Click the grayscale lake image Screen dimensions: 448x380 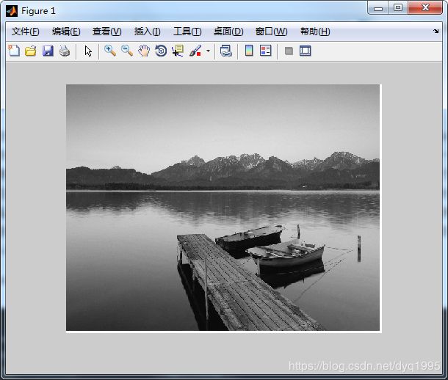point(223,208)
